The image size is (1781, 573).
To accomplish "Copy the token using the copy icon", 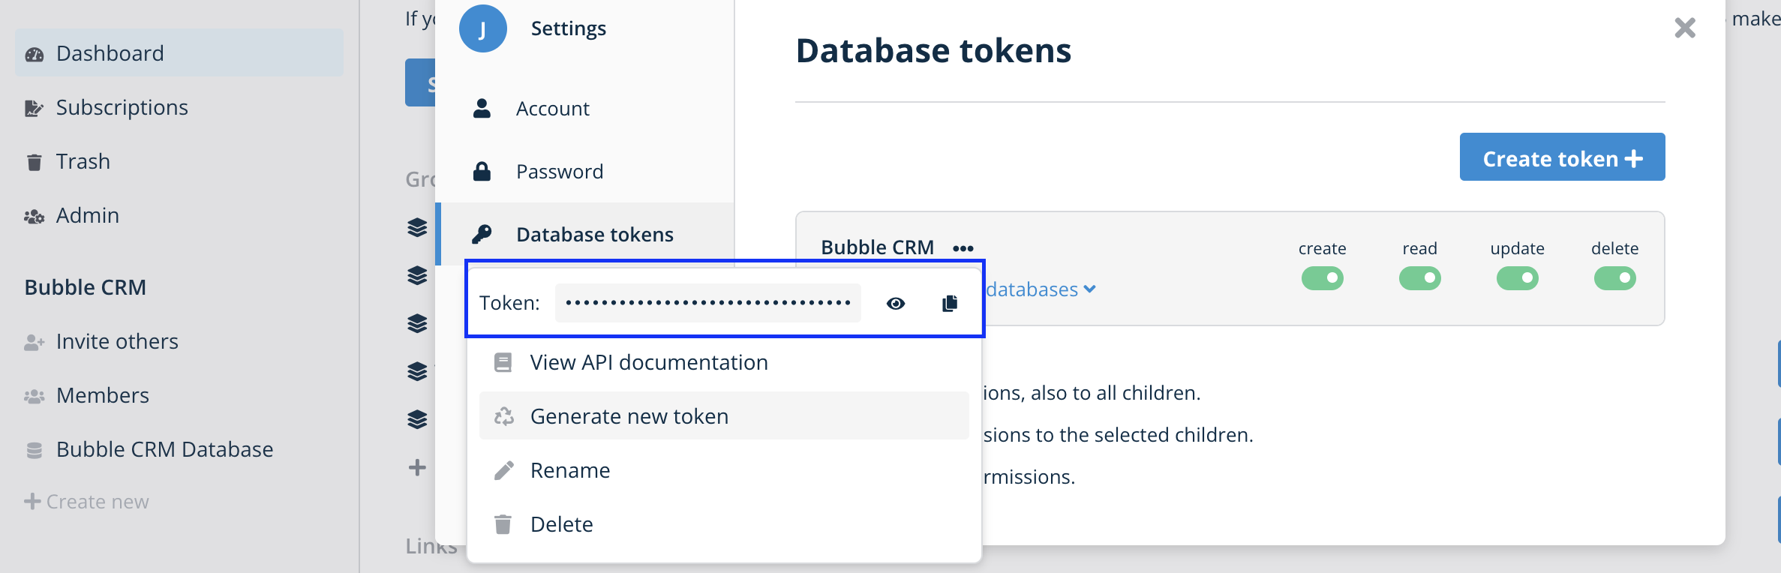I will pos(948,303).
